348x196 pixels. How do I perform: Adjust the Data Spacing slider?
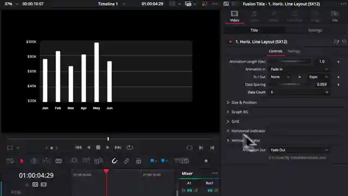click(x=290, y=84)
